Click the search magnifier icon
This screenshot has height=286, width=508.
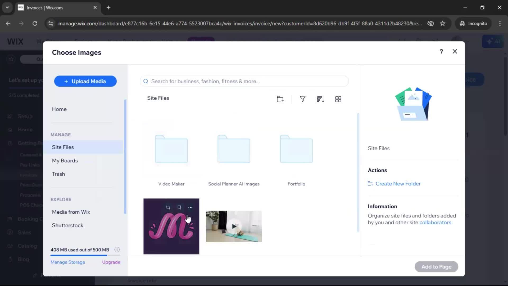click(x=146, y=81)
